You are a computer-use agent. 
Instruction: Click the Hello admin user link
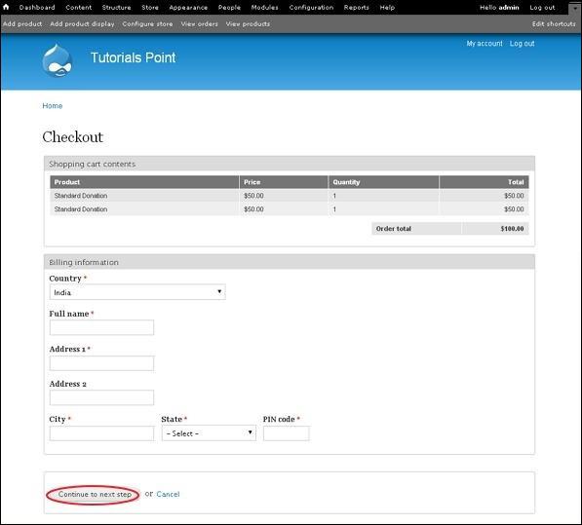tap(499, 8)
